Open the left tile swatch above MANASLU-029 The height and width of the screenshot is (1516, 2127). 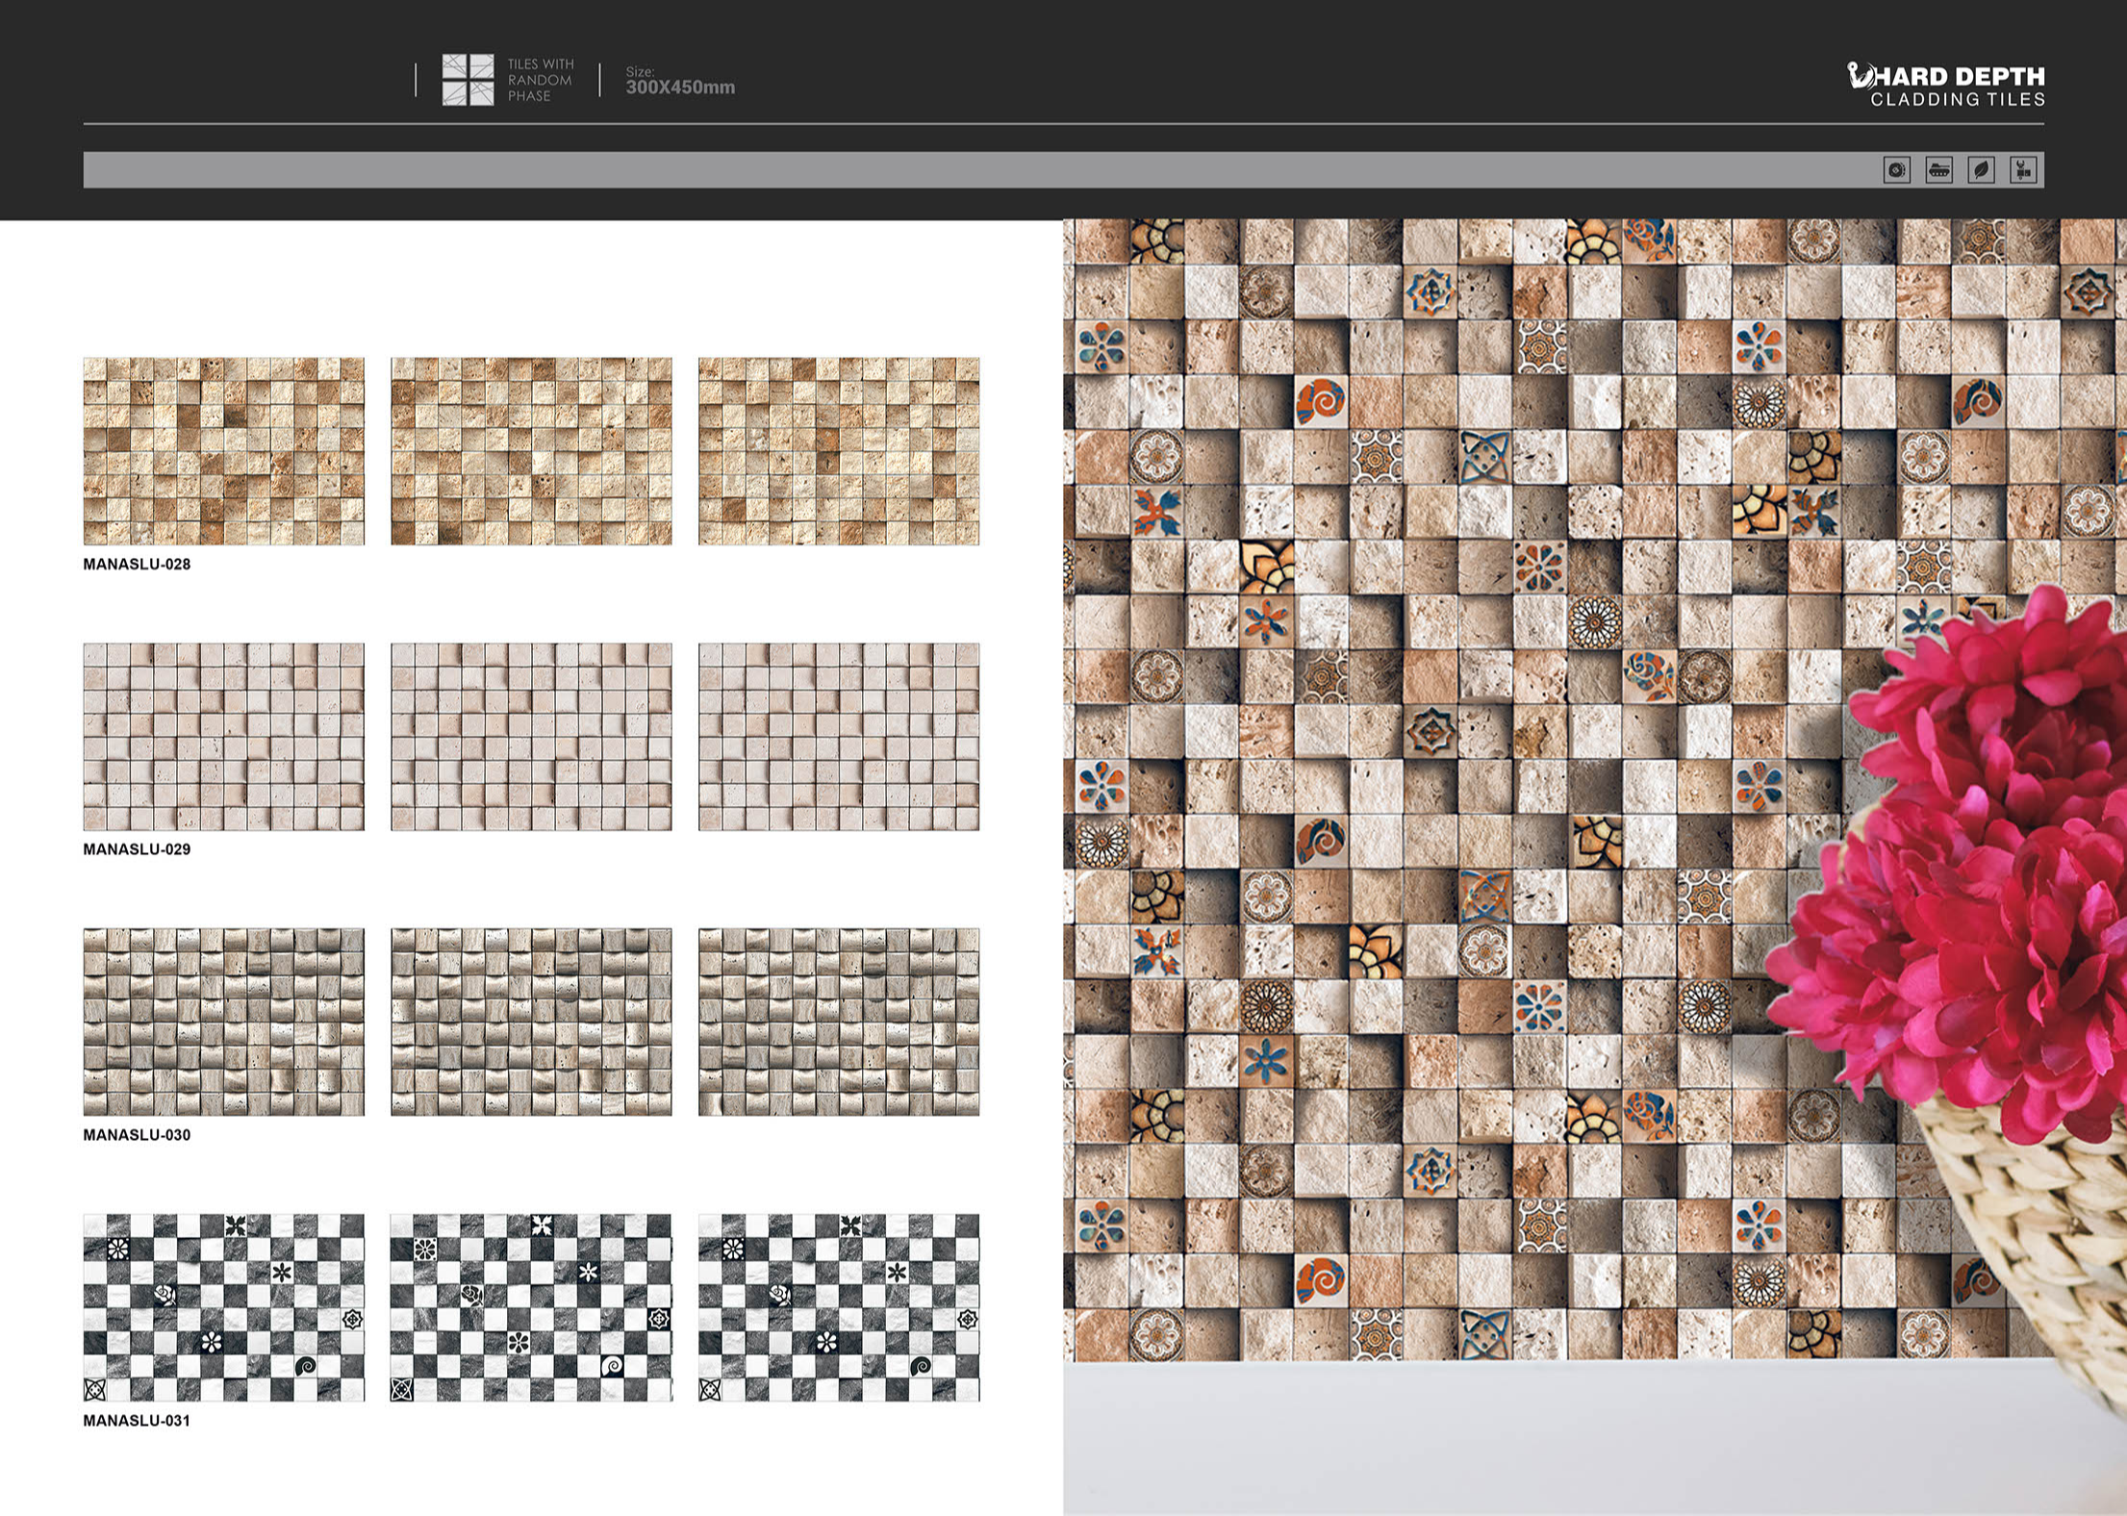pos(224,737)
